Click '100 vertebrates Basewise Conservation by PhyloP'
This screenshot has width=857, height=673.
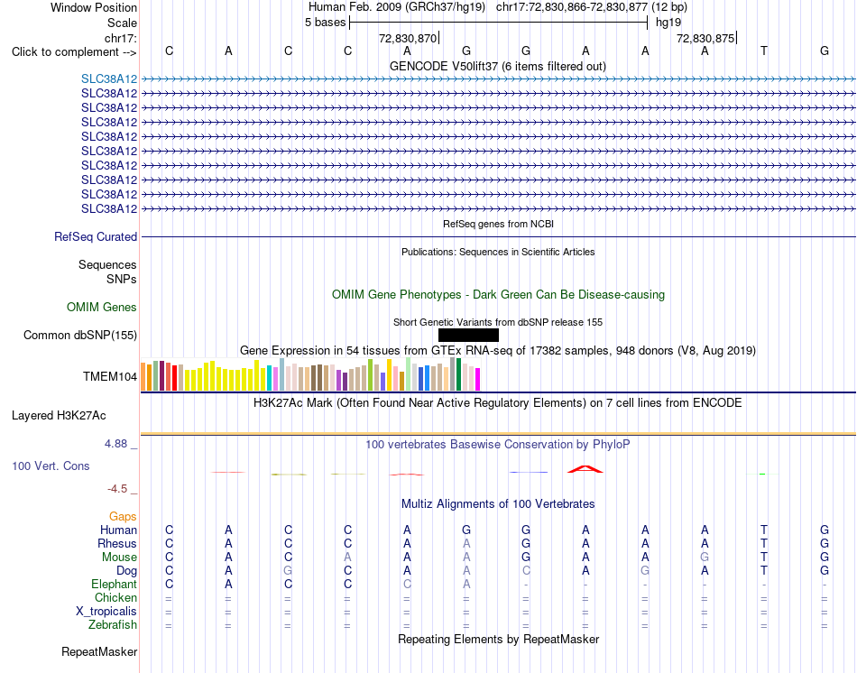[x=498, y=445]
